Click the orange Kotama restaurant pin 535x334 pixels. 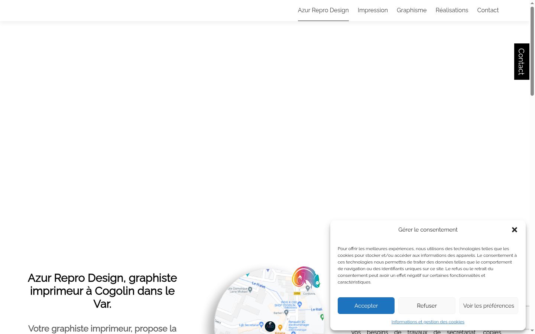coord(280,327)
